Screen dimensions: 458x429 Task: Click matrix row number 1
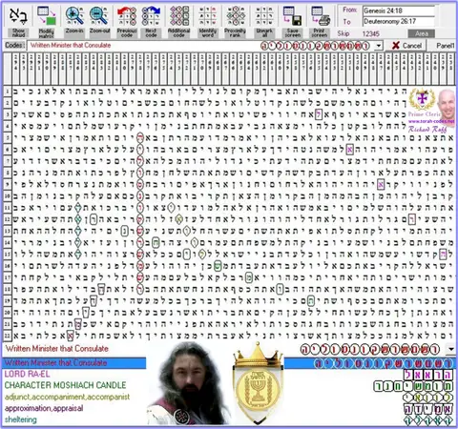click(8, 92)
